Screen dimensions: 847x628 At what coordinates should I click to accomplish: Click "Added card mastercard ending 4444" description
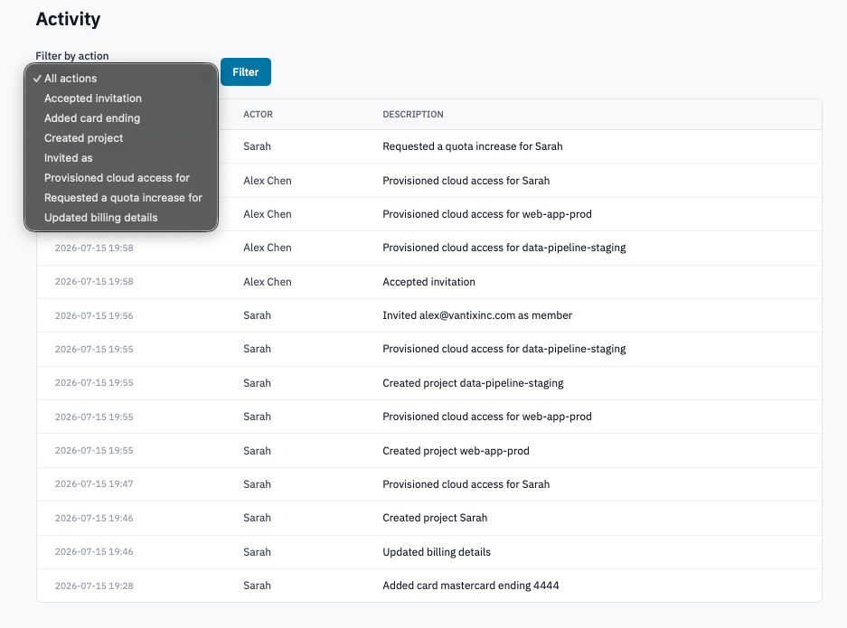point(470,586)
